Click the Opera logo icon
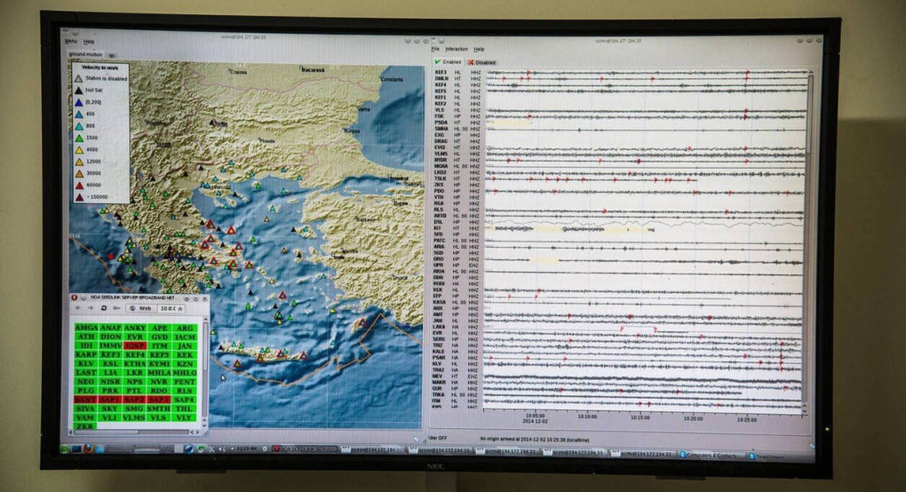This screenshot has width=906, height=492. pyautogui.click(x=74, y=298)
